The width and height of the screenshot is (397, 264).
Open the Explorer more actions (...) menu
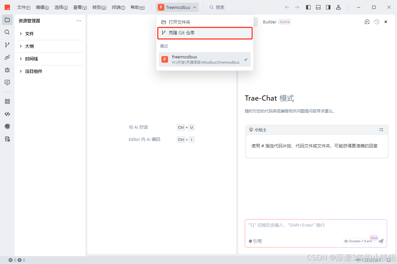click(x=79, y=21)
